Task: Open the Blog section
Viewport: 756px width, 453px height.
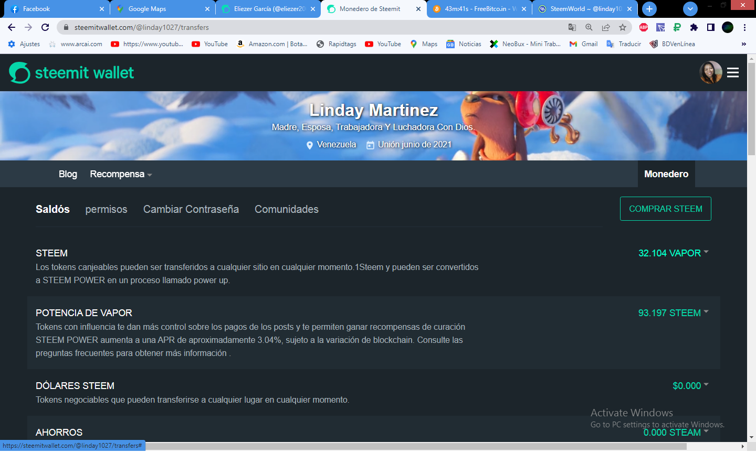Action: [x=68, y=174]
